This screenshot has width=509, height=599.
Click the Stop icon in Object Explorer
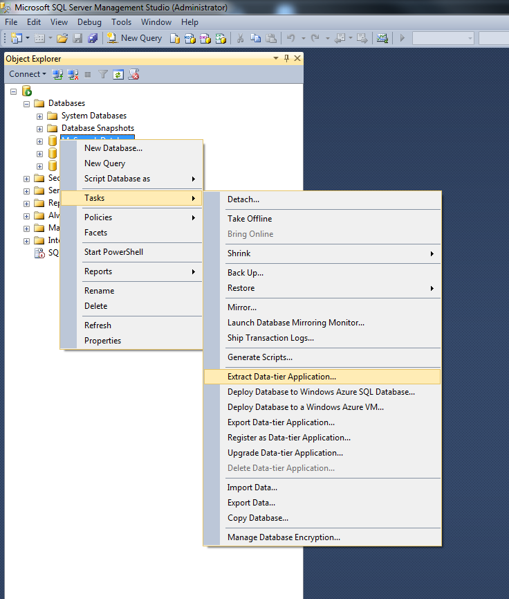(88, 75)
